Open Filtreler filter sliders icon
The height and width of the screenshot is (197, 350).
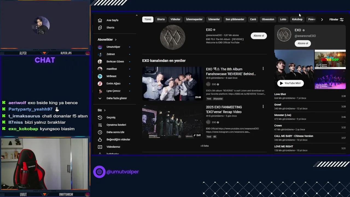coord(342,20)
